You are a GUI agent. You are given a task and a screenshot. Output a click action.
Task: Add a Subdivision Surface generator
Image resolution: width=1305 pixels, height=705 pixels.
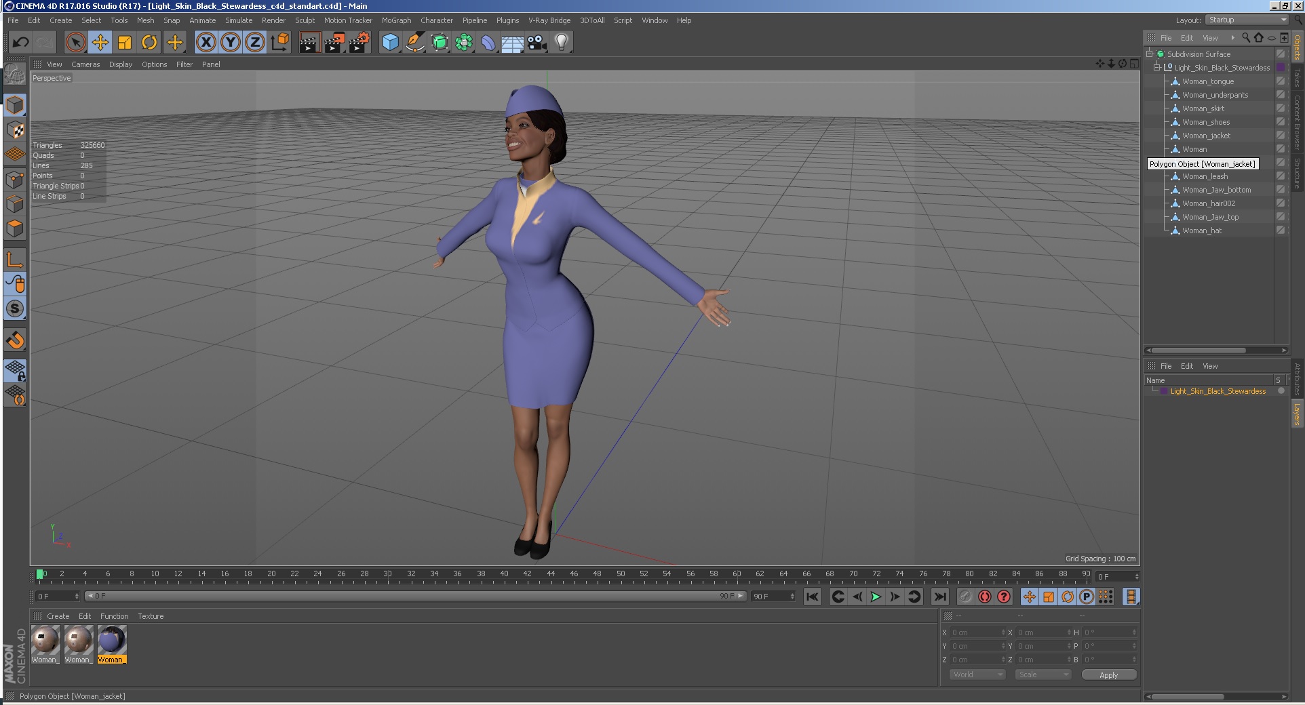coord(440,42)
